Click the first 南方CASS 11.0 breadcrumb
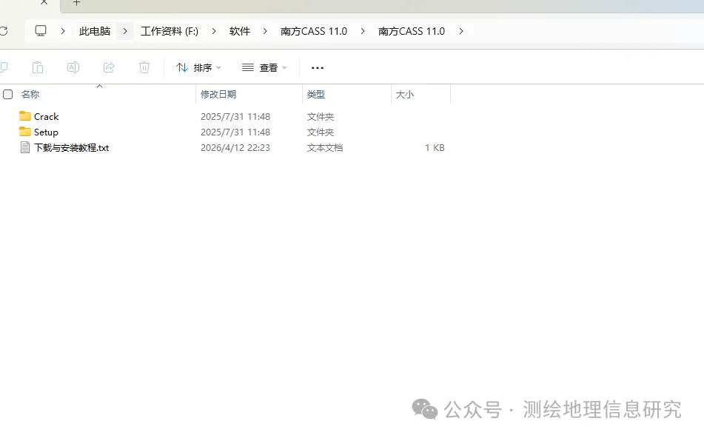Screen dimensions: 704x438 click(314, 31)
